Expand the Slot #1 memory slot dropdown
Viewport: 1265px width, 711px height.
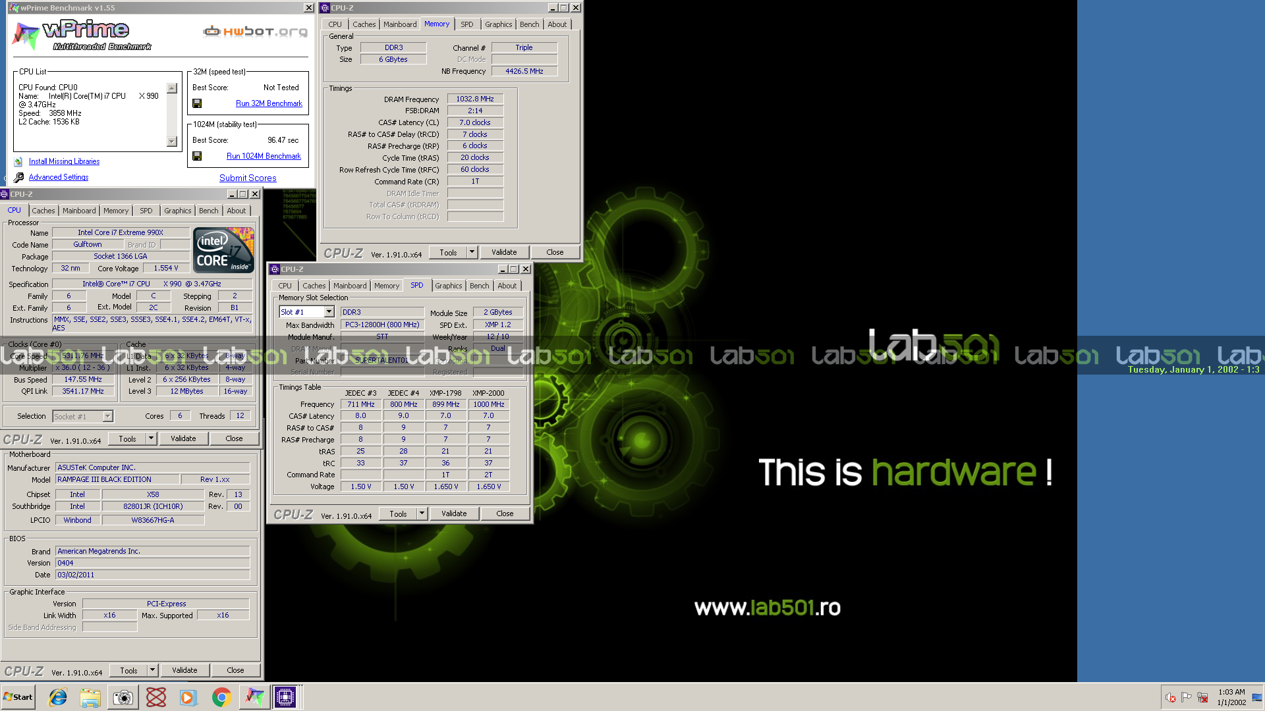tap(329, 312)
